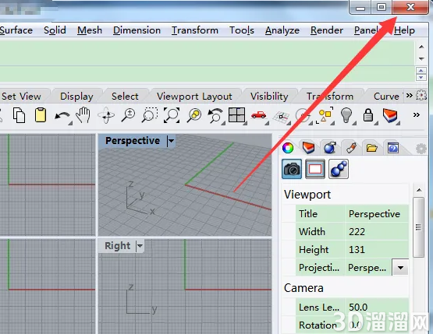Expand the hidden toolbar tabs chevron

click(410, 95)
